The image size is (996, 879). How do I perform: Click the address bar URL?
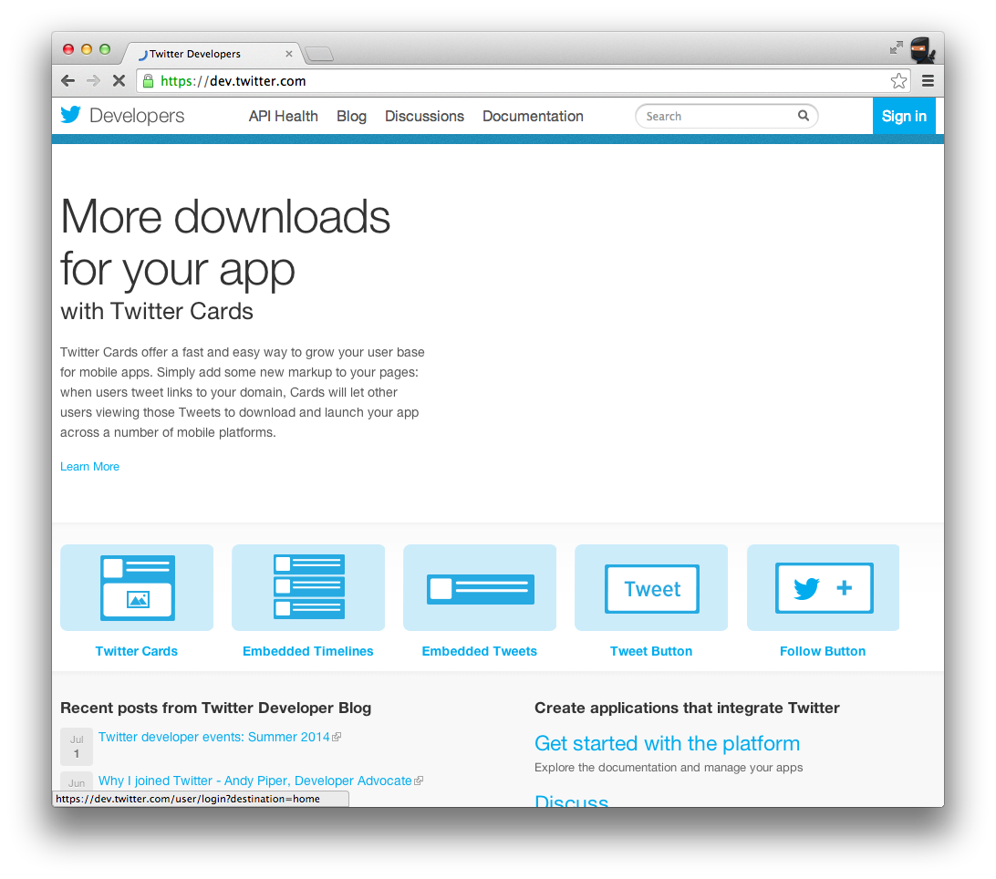(x=233, y=80)
